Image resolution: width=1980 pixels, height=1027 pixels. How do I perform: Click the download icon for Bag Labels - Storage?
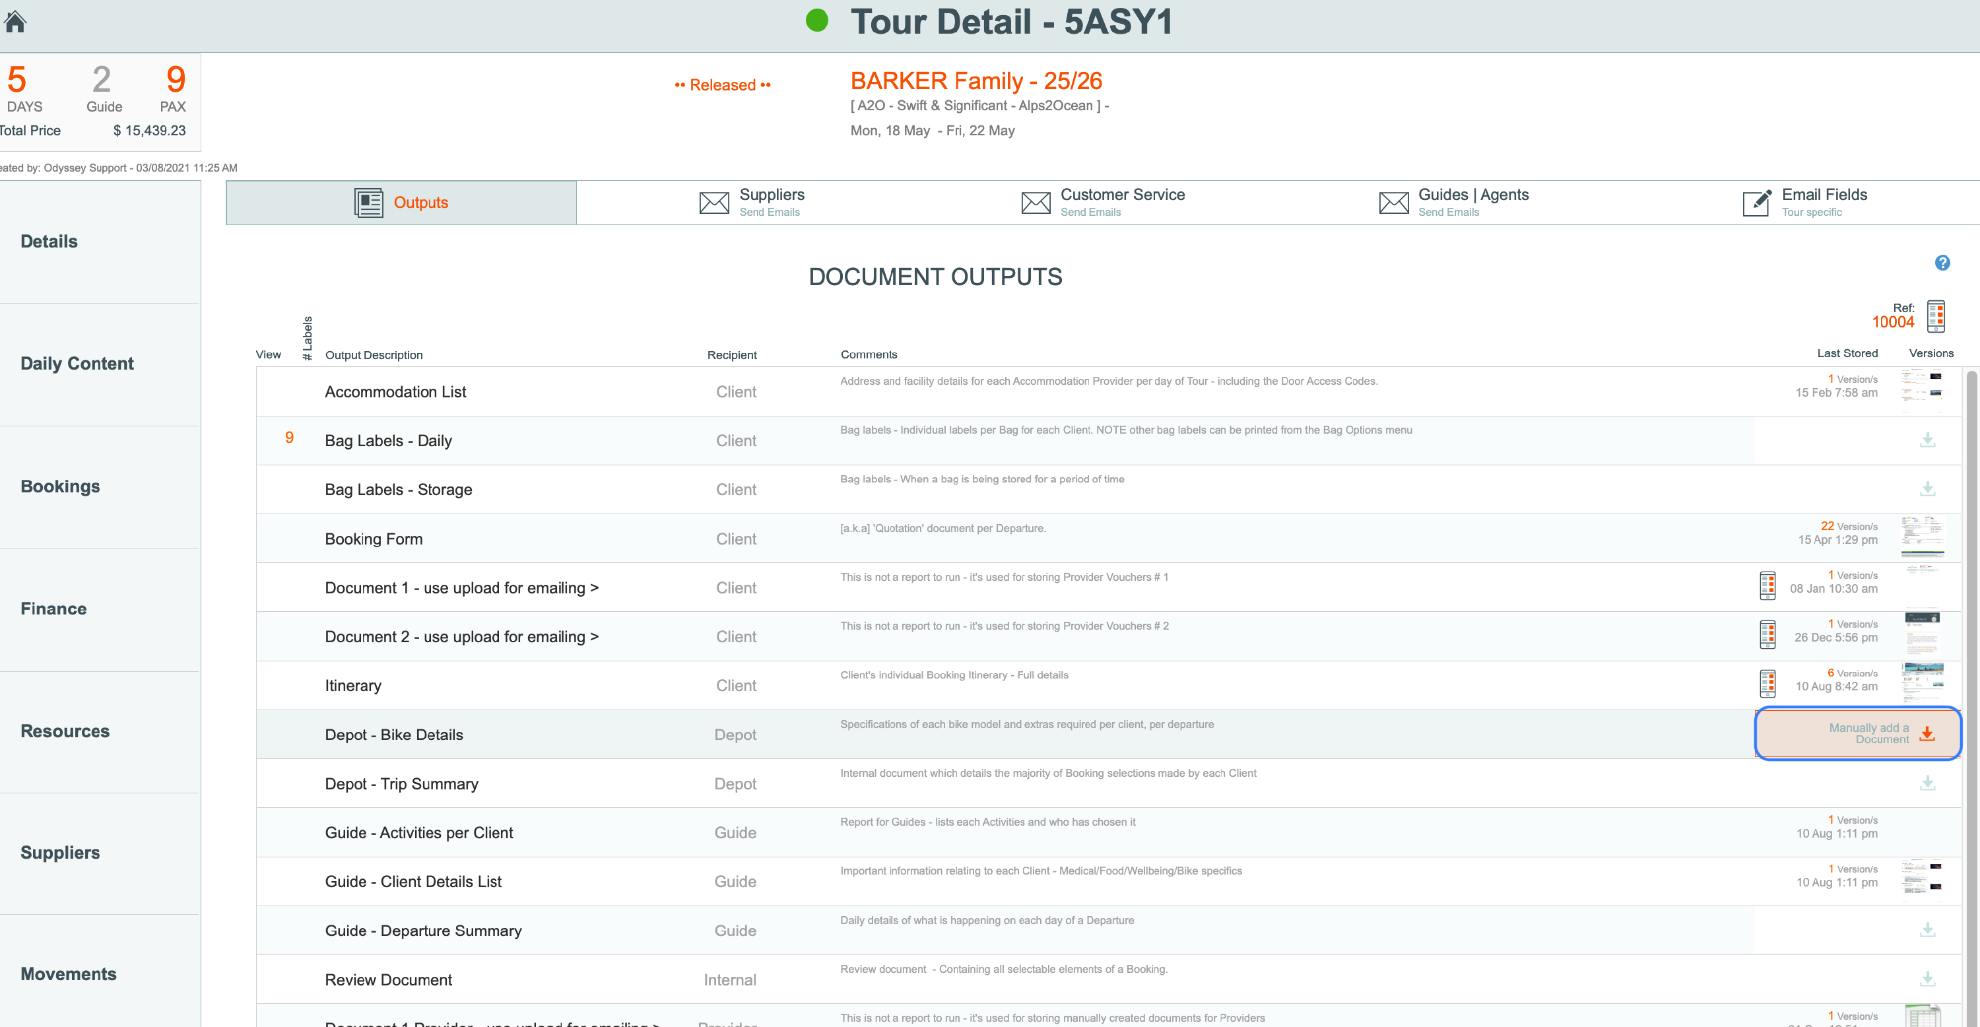coord(1928,489)
